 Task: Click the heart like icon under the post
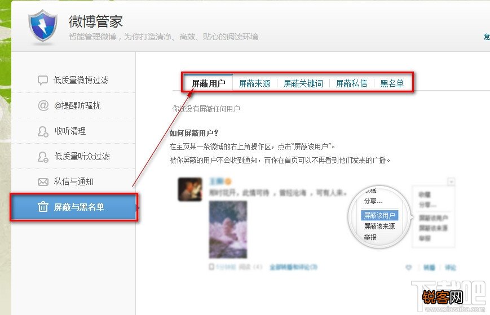click(408, 268)
